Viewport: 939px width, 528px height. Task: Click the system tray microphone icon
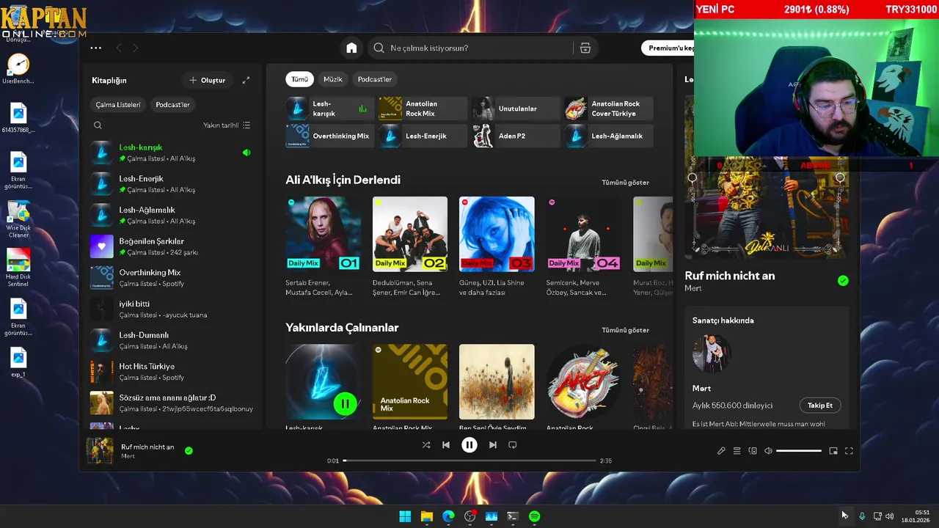pyautogui.click(x=862, y=516)
